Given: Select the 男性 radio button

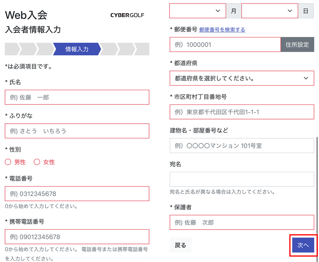Looking at the screenshot, I should point(8,162).
